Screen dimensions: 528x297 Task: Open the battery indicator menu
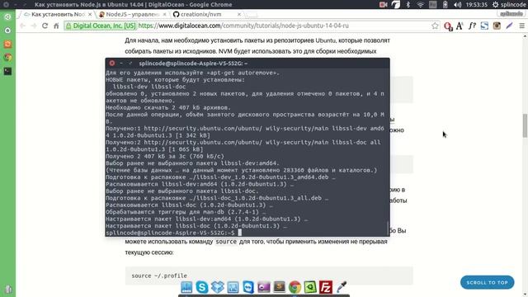coord(445,5)
